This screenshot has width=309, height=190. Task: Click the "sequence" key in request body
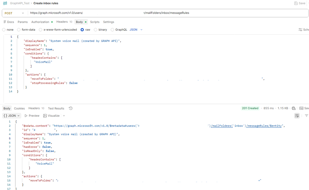coord(32,45)
